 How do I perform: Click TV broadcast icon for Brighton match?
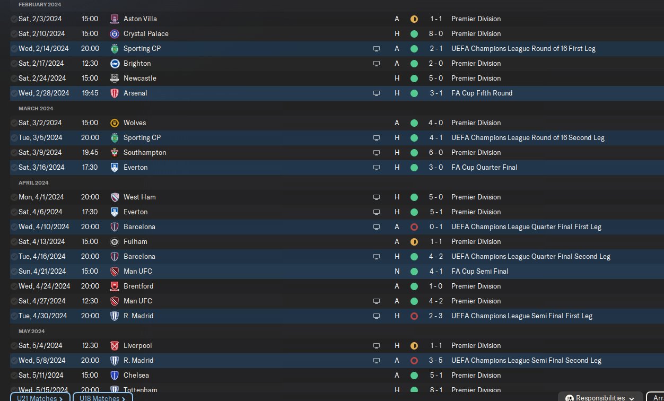click(377, 63)
